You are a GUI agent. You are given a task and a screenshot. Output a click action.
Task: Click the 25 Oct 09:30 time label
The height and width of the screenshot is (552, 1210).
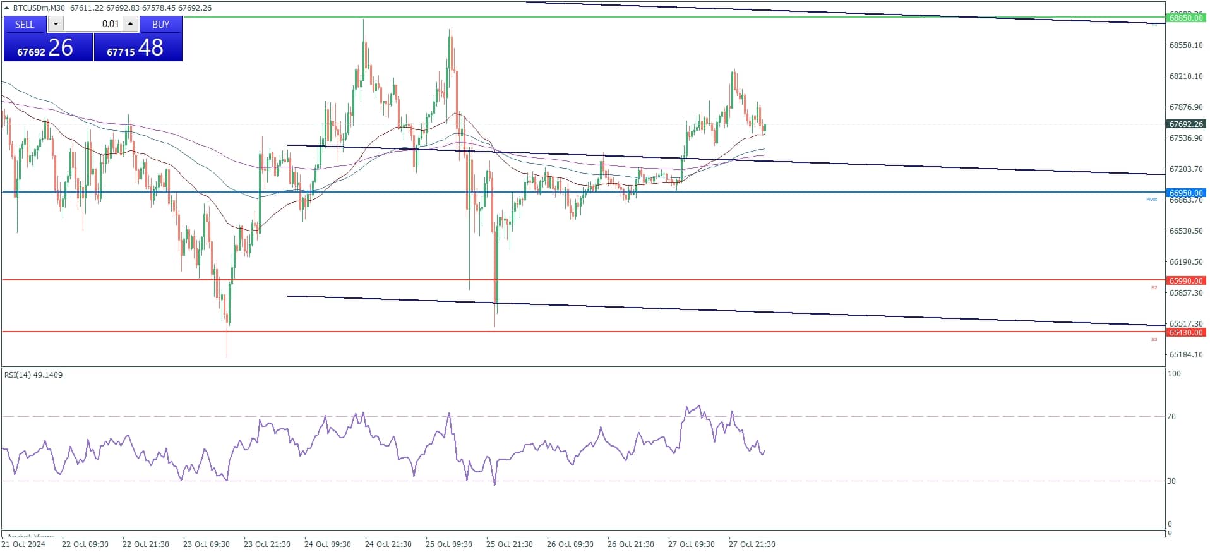(449, 544)
